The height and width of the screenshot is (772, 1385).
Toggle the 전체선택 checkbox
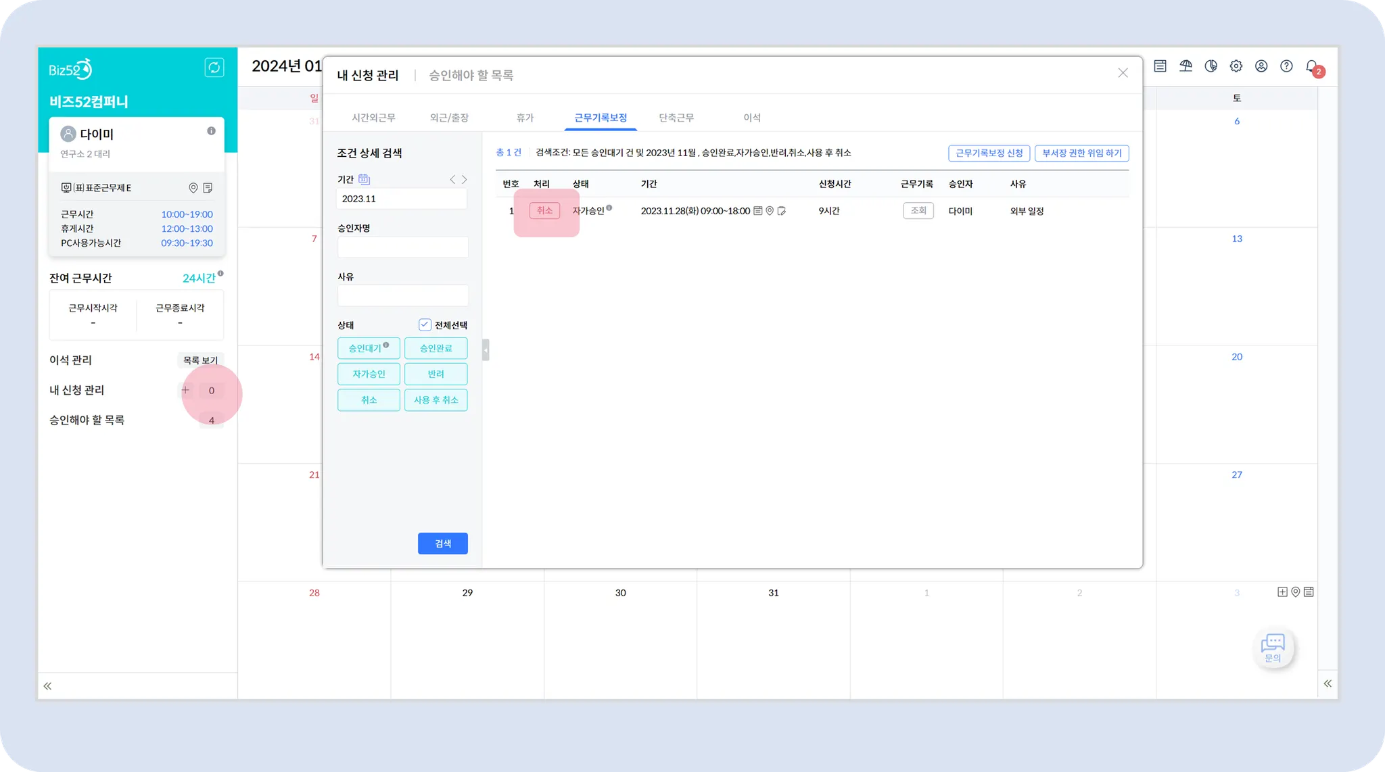pos(425,325)
